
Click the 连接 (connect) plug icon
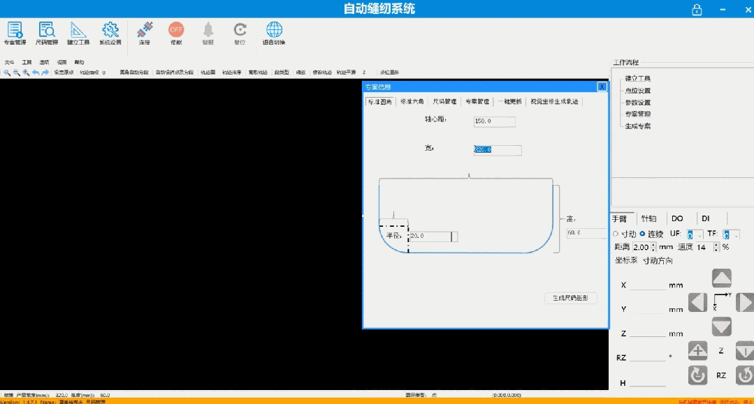click(x=145, y=33)
